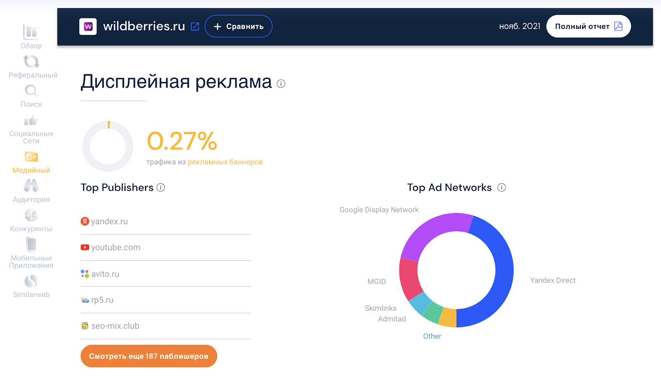Open seo-mix.club publisher link

pyautogui.click(x=115, y=326)
